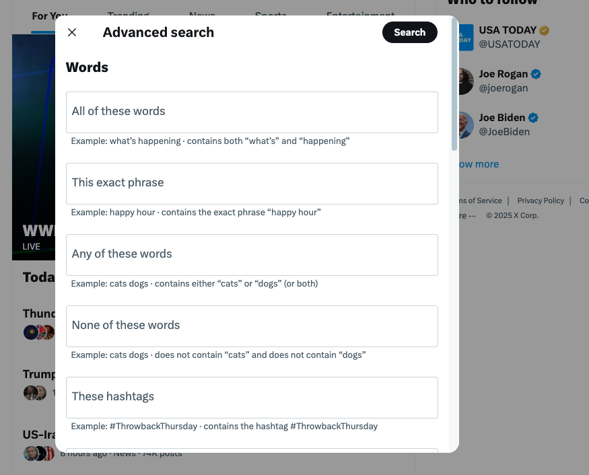Image resolution: width=589 pixels, height=475 pixels.
Task: Open the Privacy Policy link
Action: tap(541, 200)
